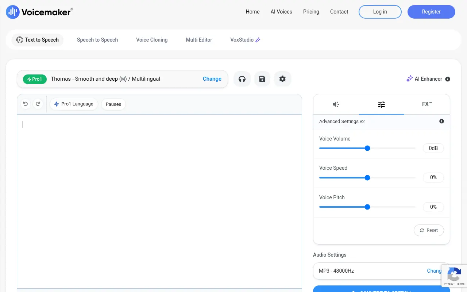467x292 pixels.
Task: Click Change to pick a different voice
Action: pyautogui.click(x=212, y=79)
